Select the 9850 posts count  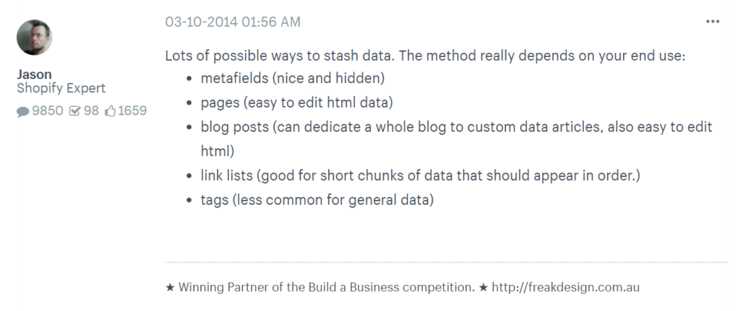(47, 111)
